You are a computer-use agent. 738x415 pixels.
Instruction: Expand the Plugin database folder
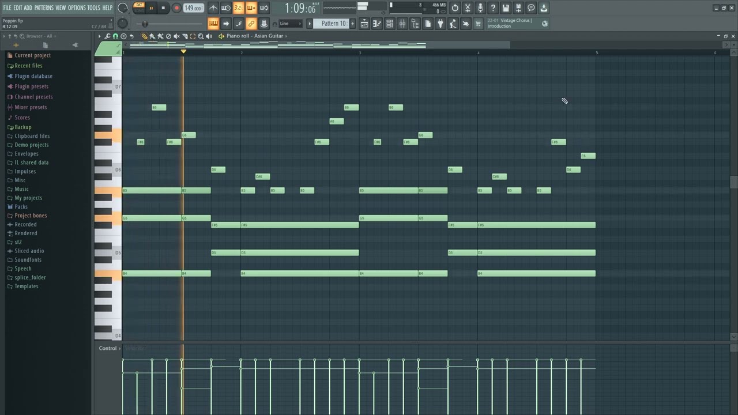point(33,76)
